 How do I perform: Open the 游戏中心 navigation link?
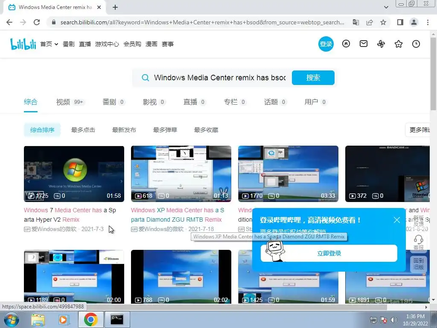107,44
